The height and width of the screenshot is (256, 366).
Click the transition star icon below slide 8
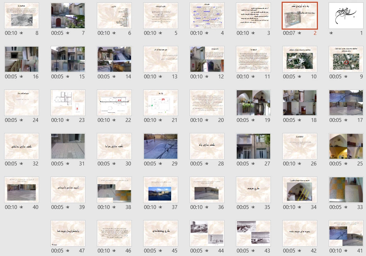pyautogui.click(x=21, y=33)
